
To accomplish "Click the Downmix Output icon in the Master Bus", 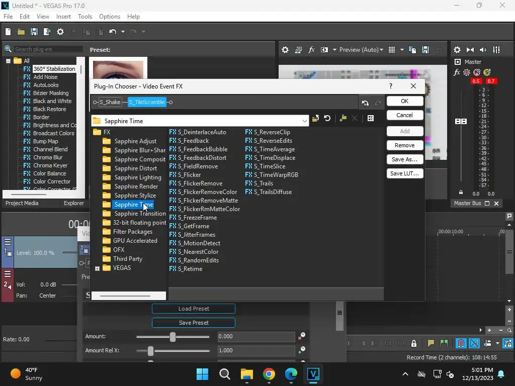I will 470,50.
